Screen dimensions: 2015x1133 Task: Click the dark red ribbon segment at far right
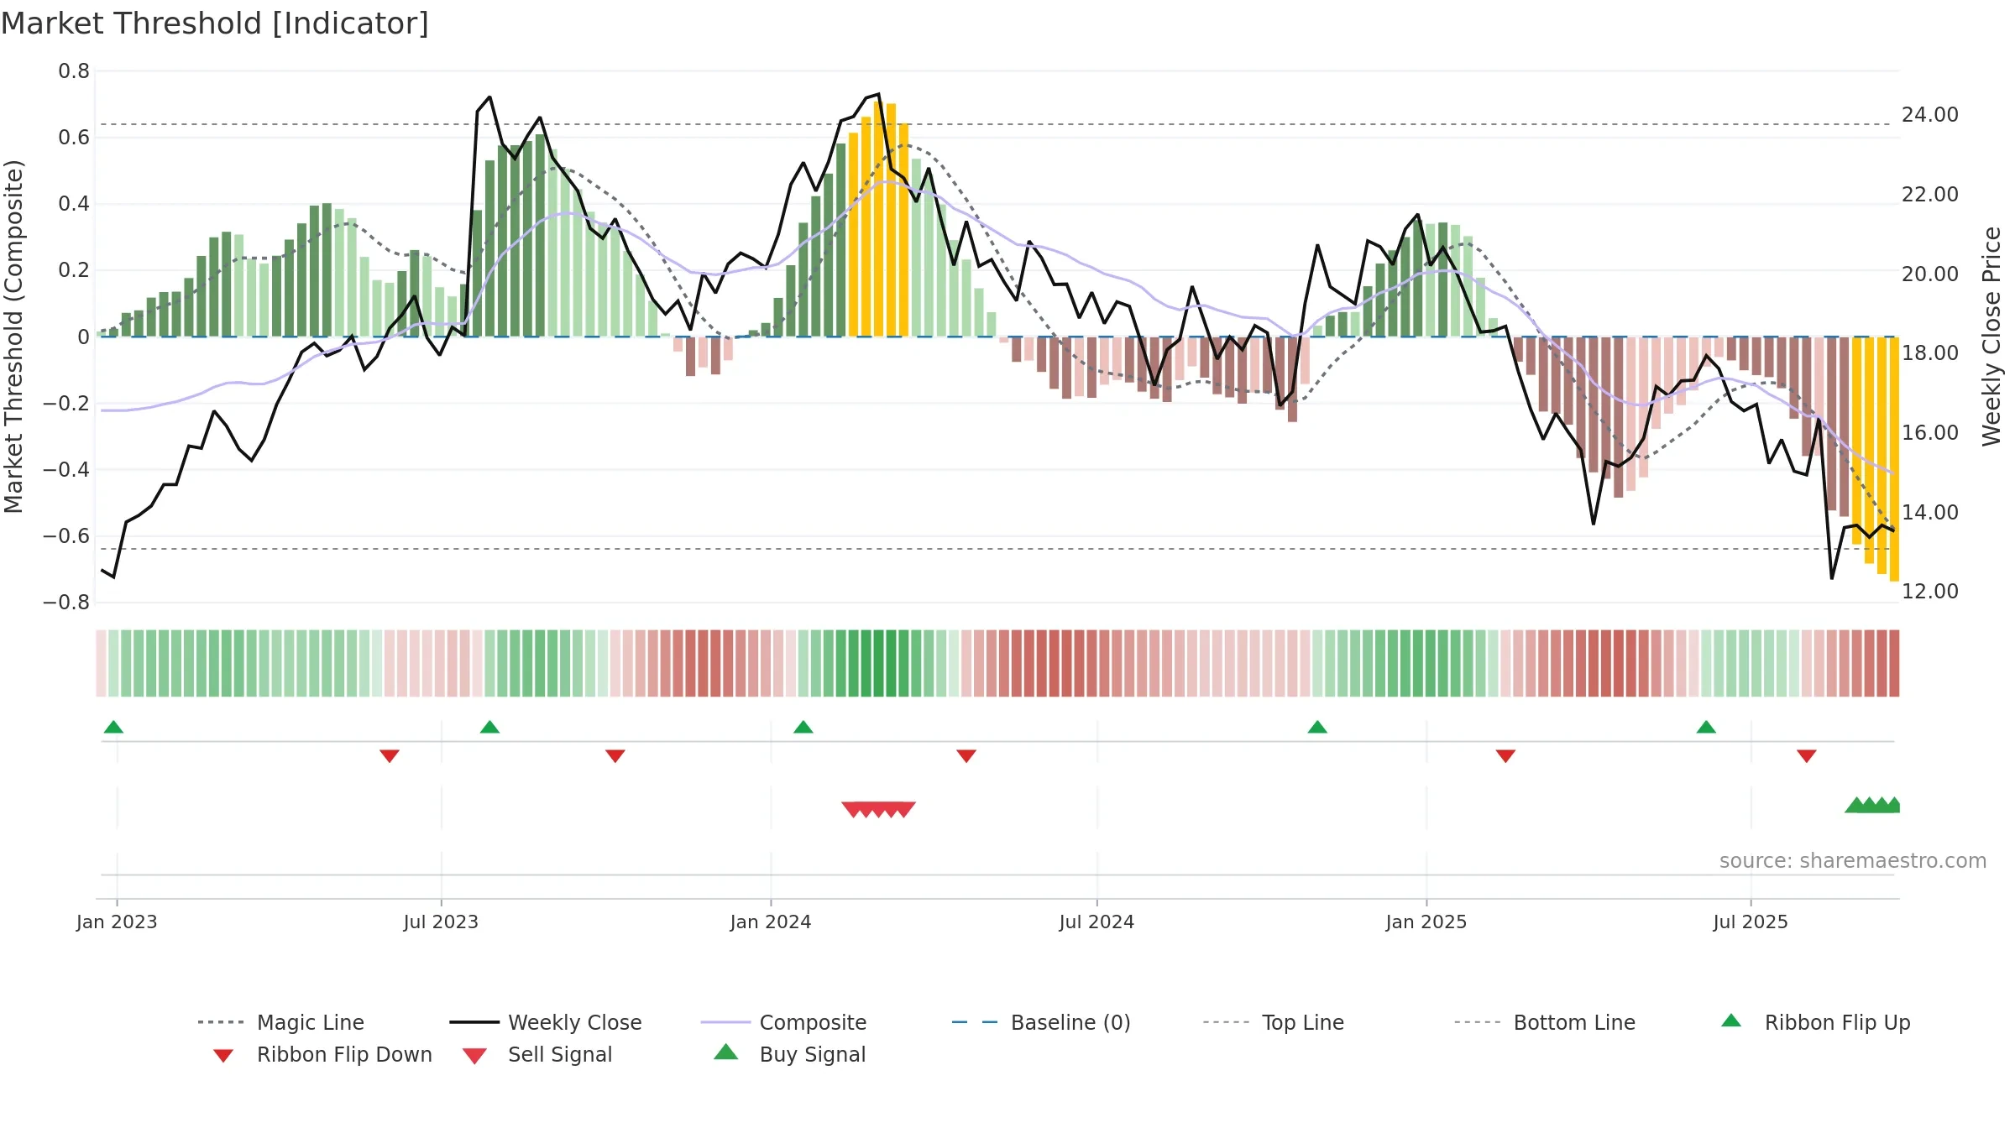tap(1894, 663)
